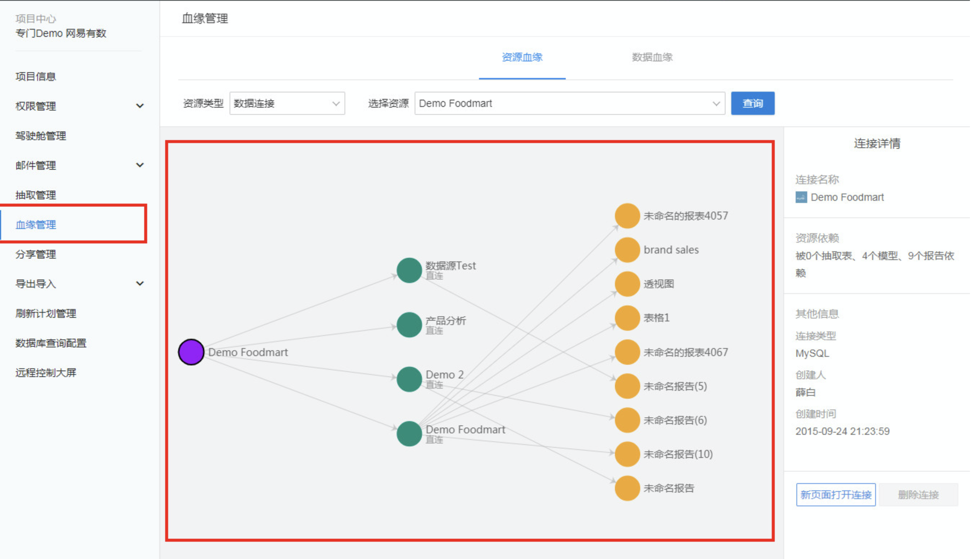Select the 未命名报告(10) report node
The height and width of the screenshot is (559, 971).
click(627, 454)
